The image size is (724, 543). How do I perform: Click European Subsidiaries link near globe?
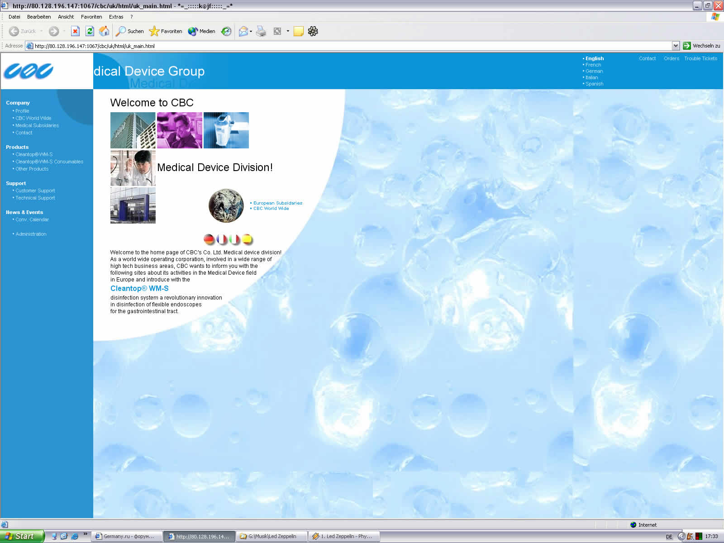coord(278,203)
